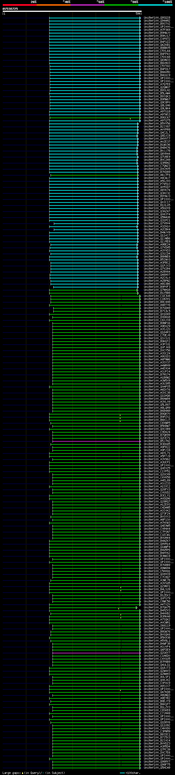Click the cyan ~100% legend segment

point(156,5)
